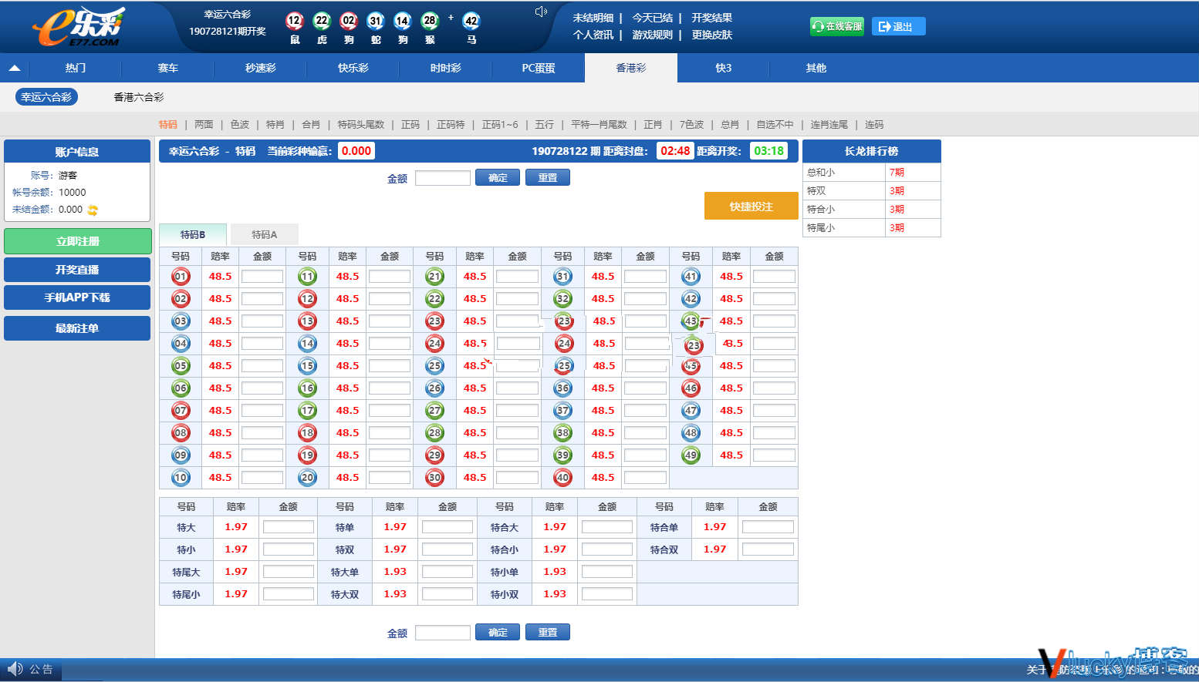Select the 香港六合彩 game option
1199x682 pixels.
point(139,97)
